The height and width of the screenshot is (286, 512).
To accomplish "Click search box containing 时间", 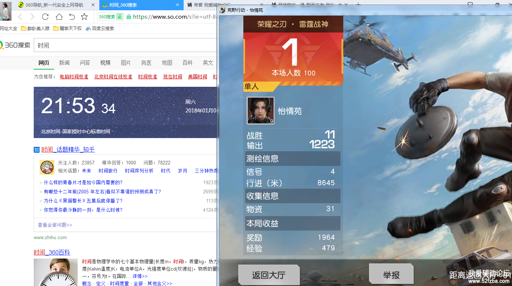I will point(125,45).
